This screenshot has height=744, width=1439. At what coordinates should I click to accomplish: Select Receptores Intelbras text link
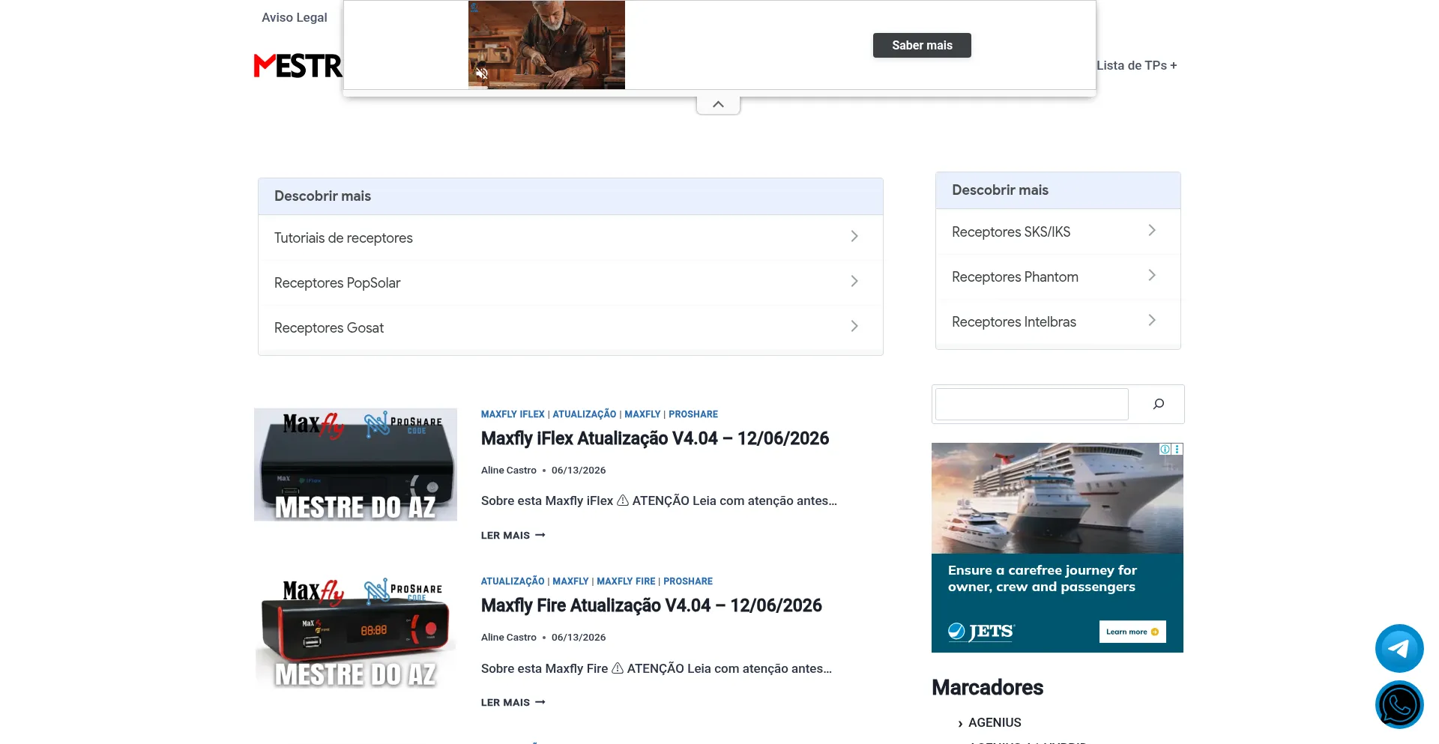coord(1014,322)
